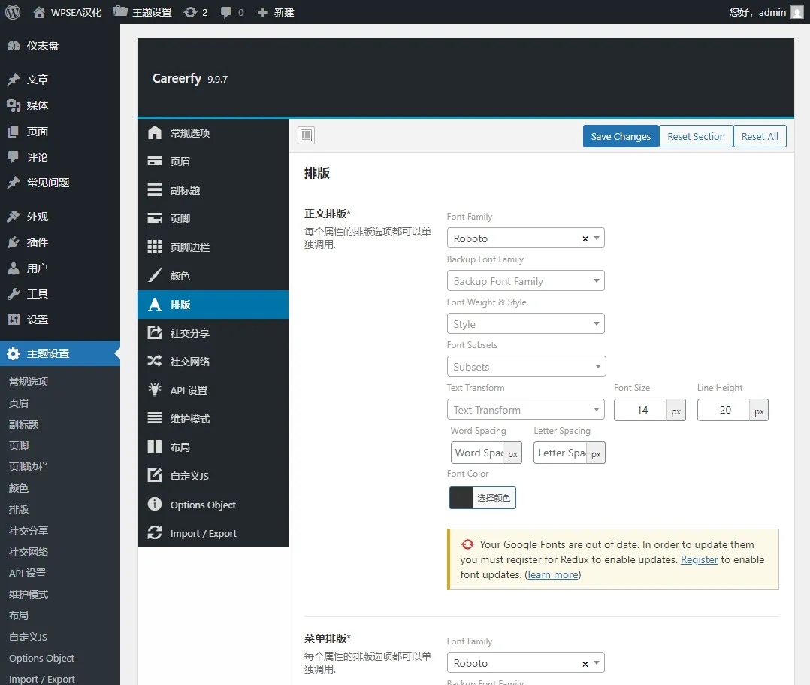The width and height of the screenshot is (810, 685).
Task: Open the 自定义JS edit icon section
Action: (155, 476)
